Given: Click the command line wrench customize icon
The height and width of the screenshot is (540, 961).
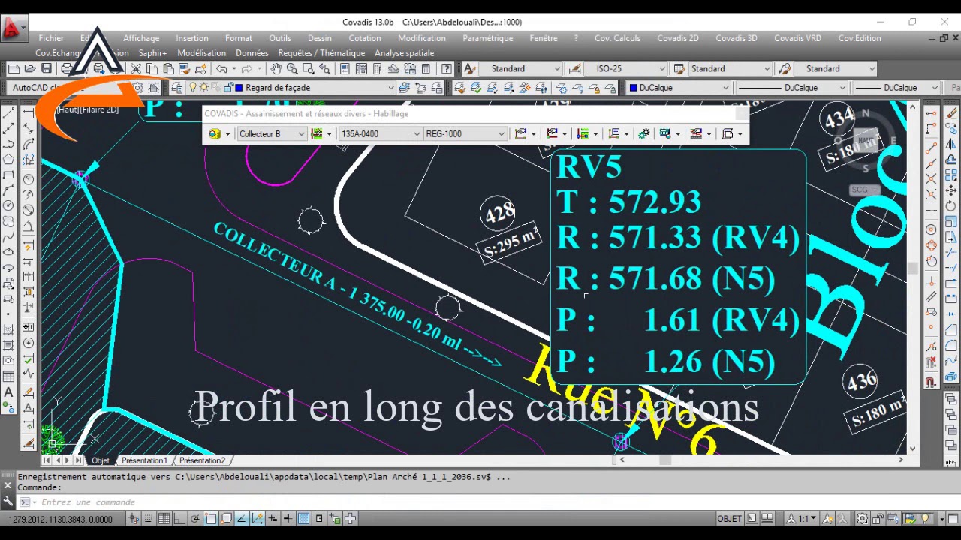Looking at the screenshot, I should (x=8, y=502).
